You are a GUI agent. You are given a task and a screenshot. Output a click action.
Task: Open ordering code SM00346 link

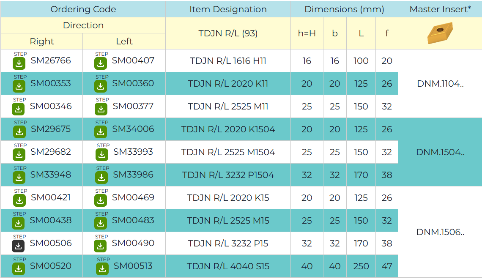pos(51,107)
